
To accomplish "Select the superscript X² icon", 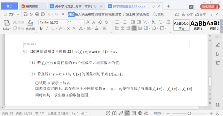I will pos(68,28).
